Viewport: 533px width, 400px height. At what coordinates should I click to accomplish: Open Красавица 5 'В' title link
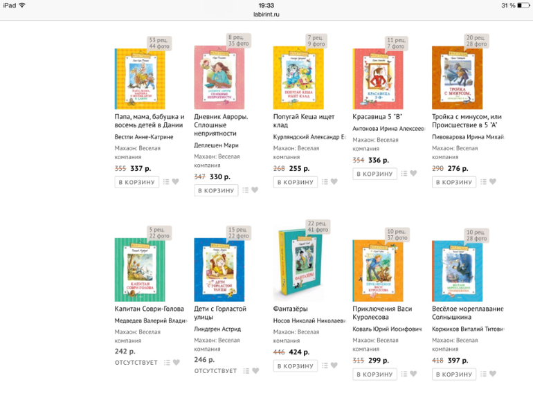(x=377, y=116)
